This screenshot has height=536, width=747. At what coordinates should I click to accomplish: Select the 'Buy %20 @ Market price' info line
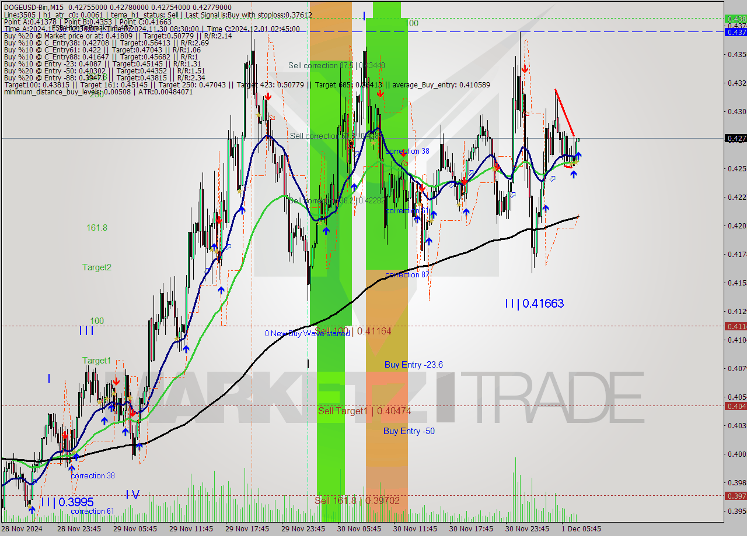point(118,36)
